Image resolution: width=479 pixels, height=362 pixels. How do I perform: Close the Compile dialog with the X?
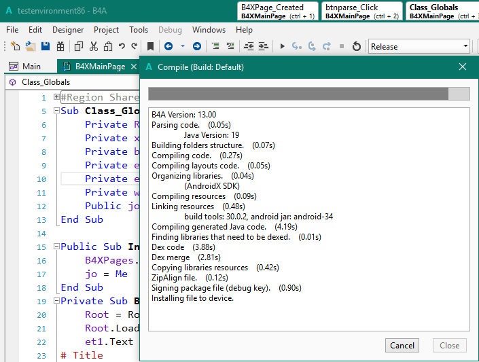click(463, 67)
